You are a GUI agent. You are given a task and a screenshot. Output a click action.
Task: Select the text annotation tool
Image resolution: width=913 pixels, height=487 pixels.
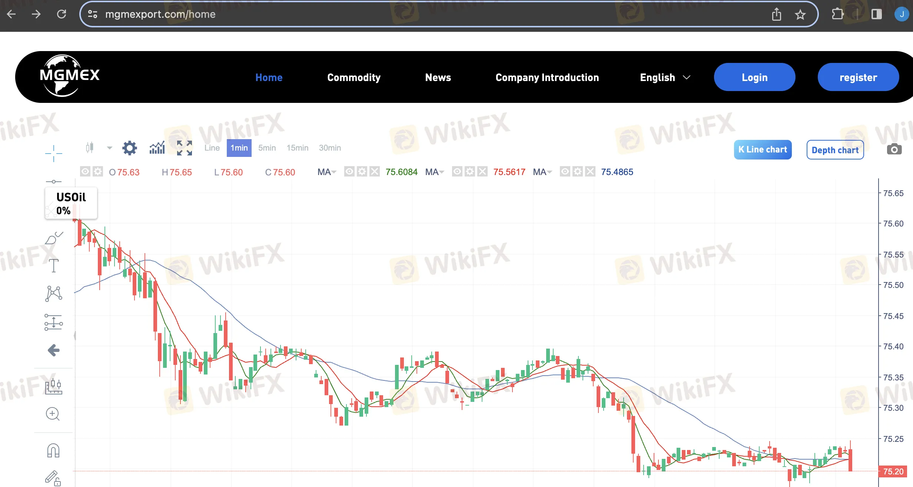tap(53, 265)
